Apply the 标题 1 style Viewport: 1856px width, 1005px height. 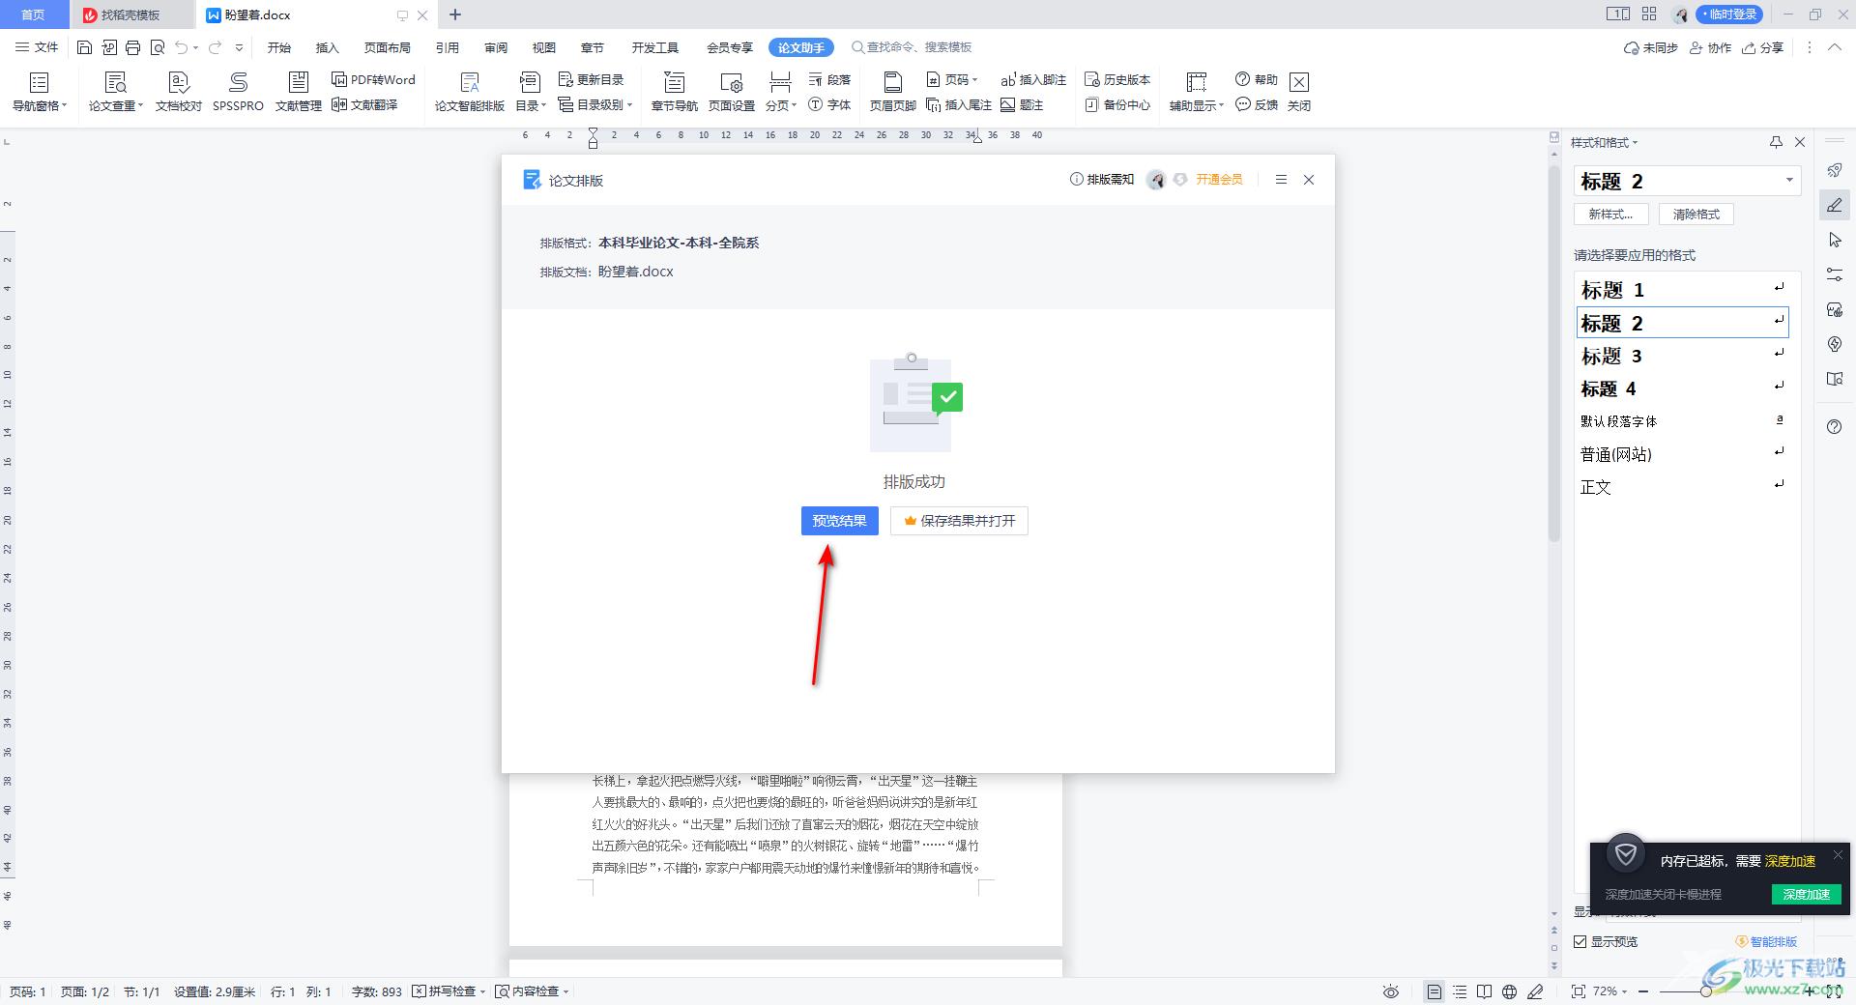click(x=1682, y=289)
